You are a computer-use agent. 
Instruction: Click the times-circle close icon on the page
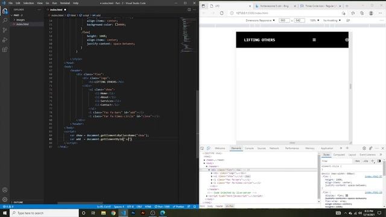[x=347, y=40]
